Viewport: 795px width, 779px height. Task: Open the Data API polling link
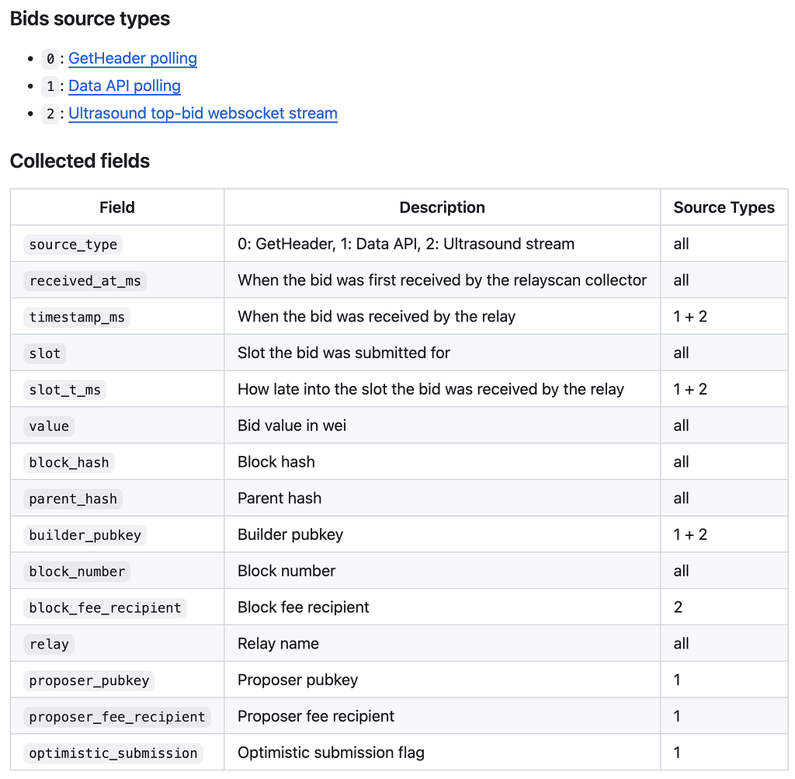click(x=124, y=85)
